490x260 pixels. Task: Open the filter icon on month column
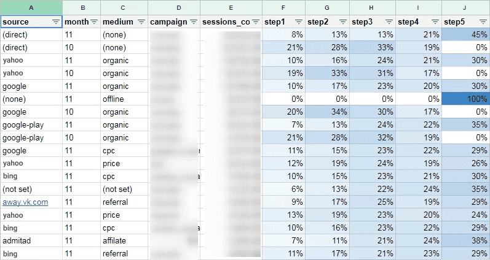pyautogui.click(x=94, y=22)
